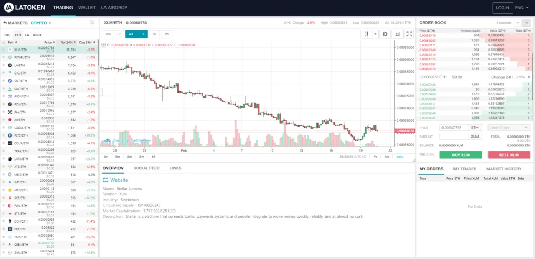
Task: Click the LOG IN button
Action: (x=503, y=7)
